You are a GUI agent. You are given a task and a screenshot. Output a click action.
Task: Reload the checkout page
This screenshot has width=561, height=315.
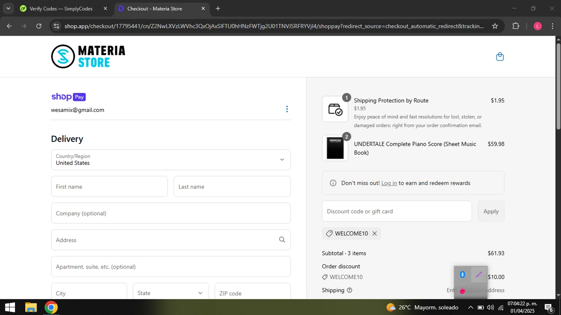39,26
